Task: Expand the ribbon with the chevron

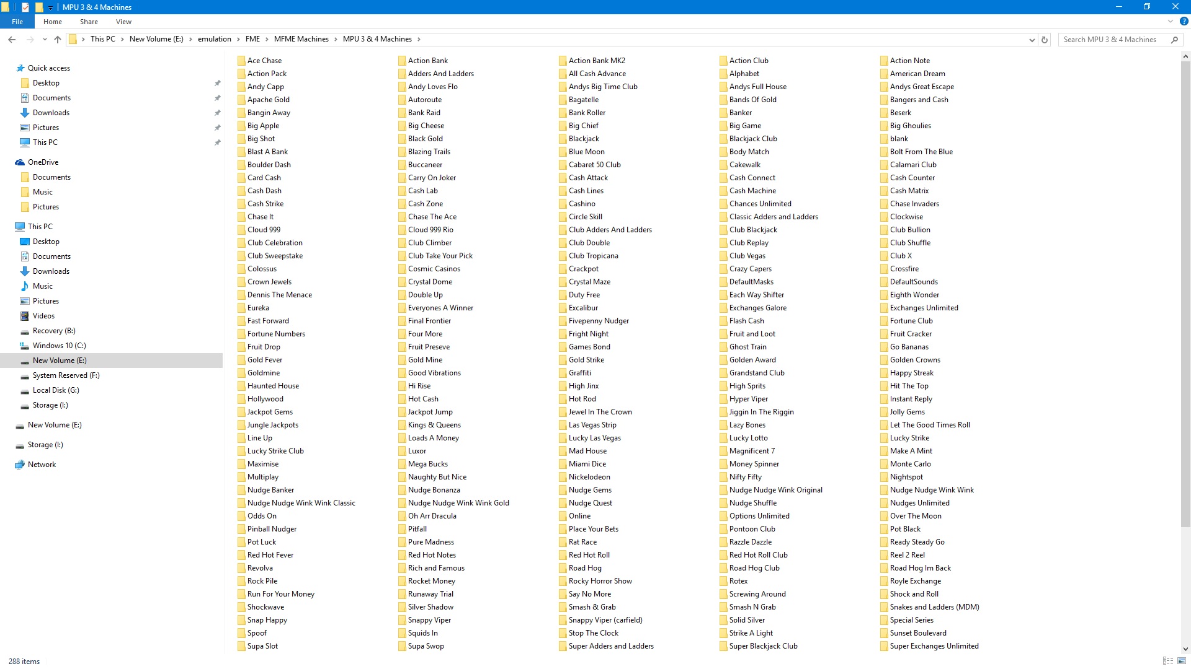Action: 1171,21
